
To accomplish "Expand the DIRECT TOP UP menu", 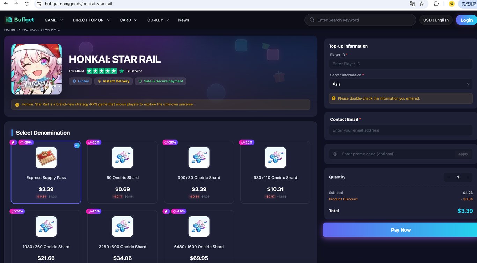I will [91, 20].
